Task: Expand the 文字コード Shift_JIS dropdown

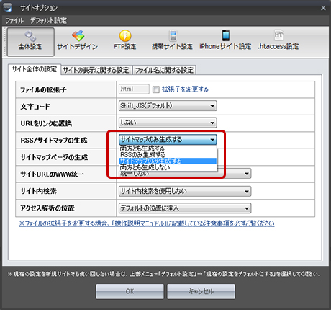Action: (x=168, y=106)
